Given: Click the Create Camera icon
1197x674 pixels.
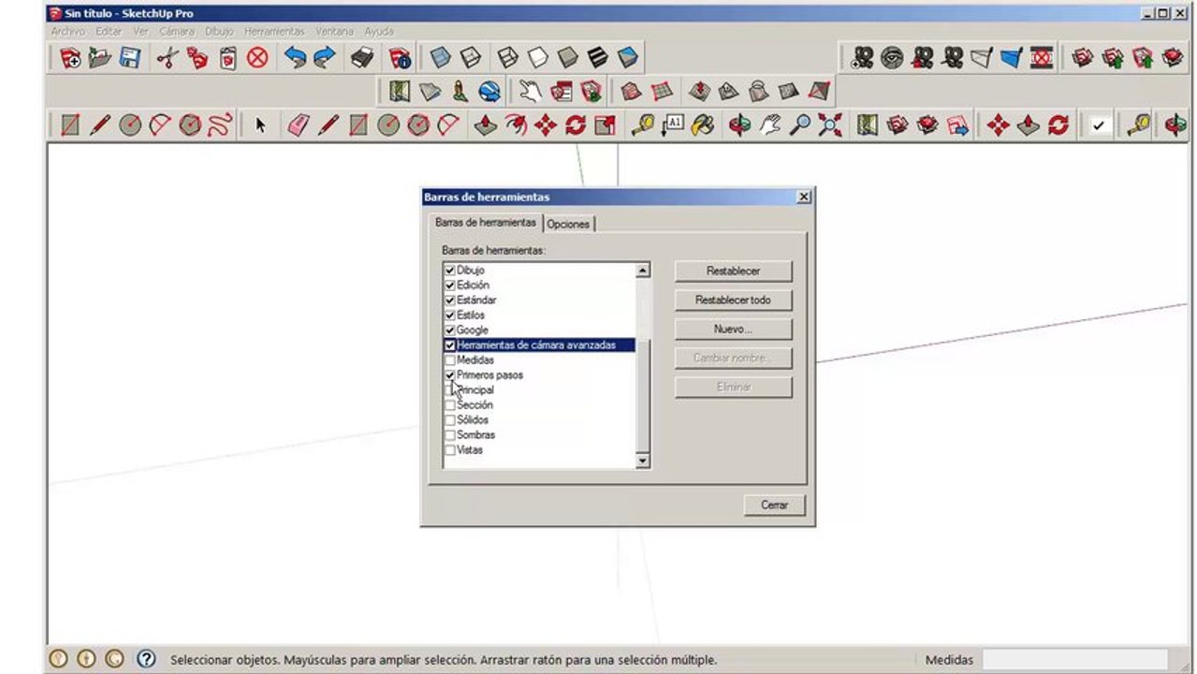Looking at the screenshot, I should (x=862, y=58).
